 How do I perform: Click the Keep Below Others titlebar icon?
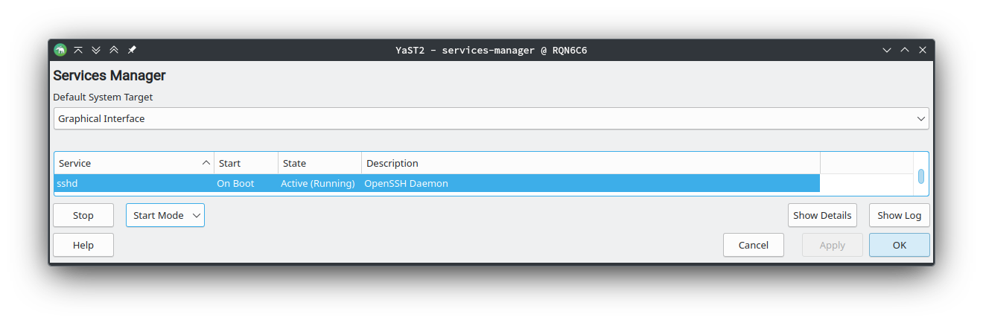(x=96, y=50)
